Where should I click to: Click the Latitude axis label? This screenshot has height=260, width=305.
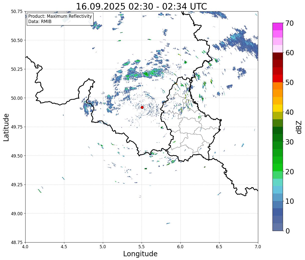click(6, 127)
